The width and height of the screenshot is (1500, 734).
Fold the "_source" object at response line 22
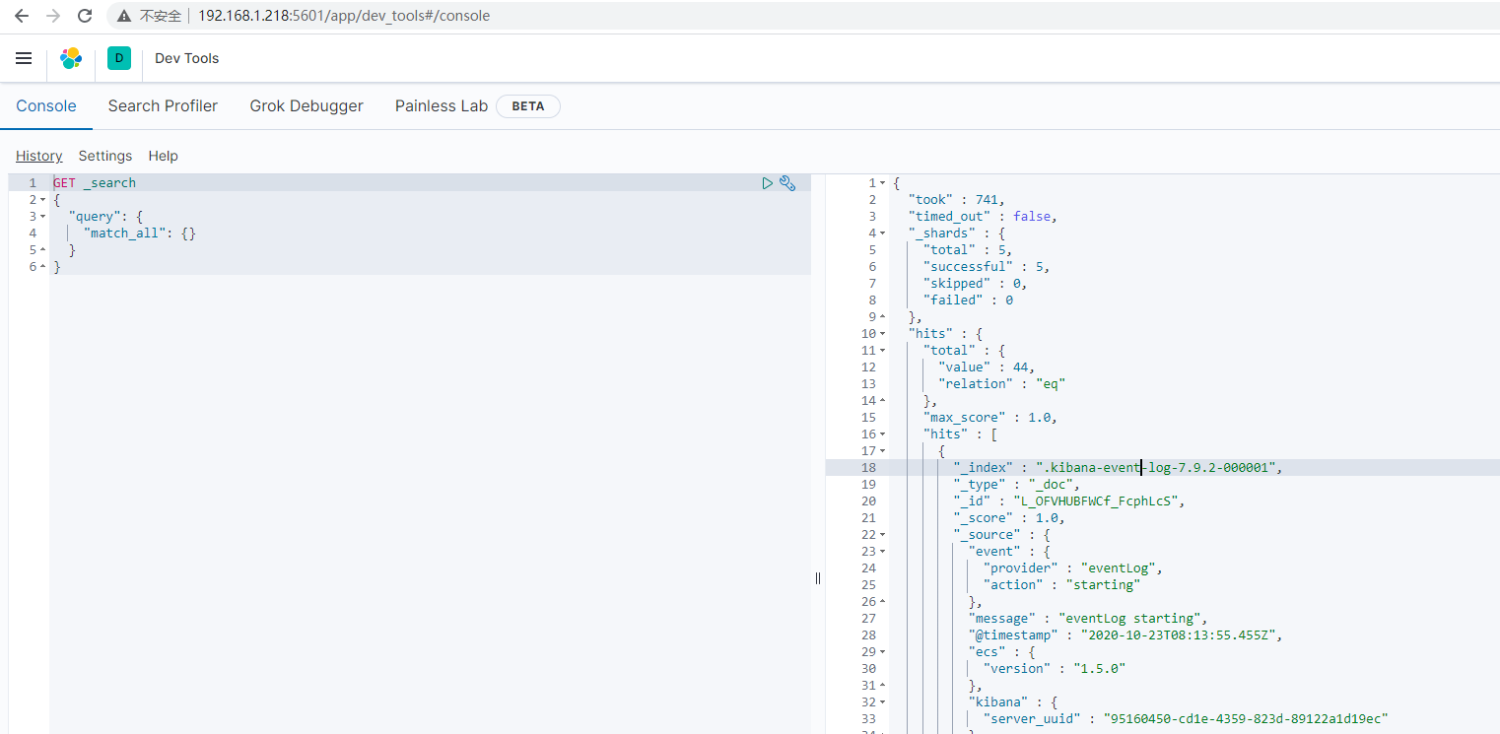pyautogui.click(x=882, y=535)
